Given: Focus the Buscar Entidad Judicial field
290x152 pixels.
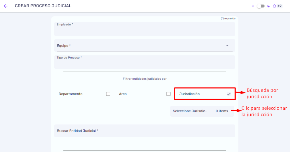Looking at the screenshot, I should pyautogui.click(x=145, y=131).
